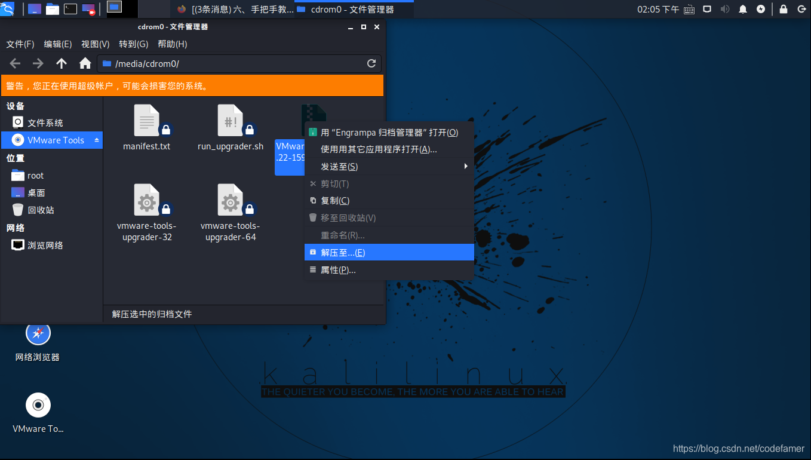Image resolution: width=811 pixels, height=460 pixels.
Task: Select VMware Tools sidebar device
Action: pyautogui.click(x=52, y=140)
